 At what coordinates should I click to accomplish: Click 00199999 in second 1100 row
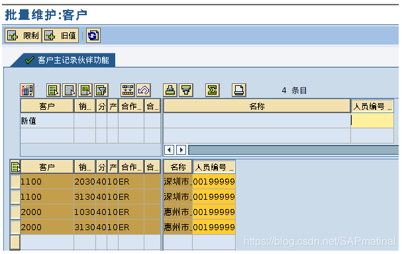pos(214,196)
